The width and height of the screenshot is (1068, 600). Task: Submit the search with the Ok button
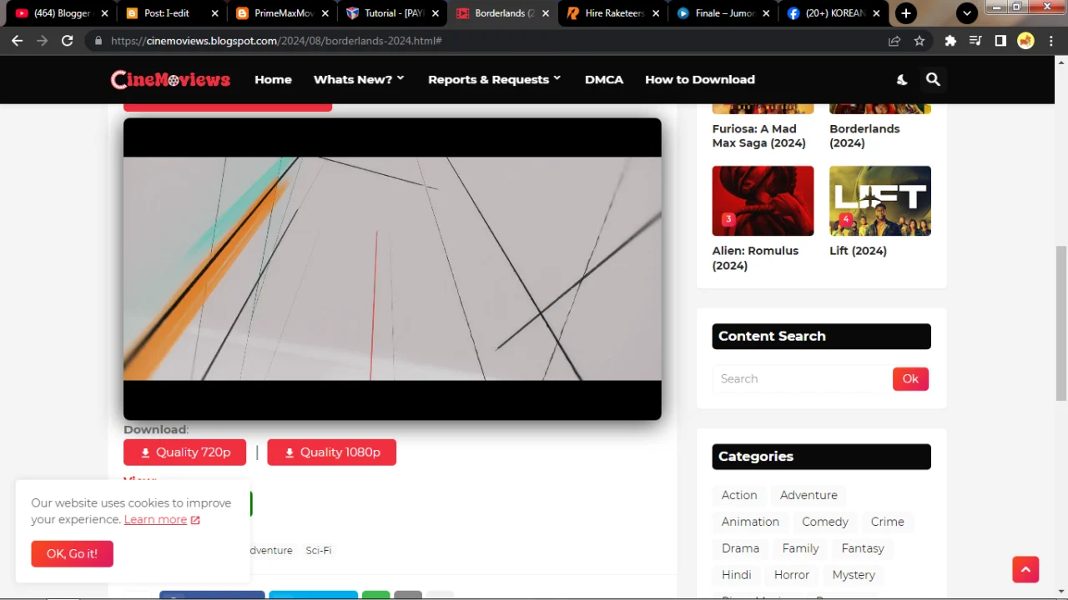tap(910, 378)
